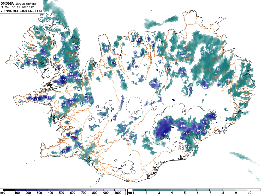The width and height of the screenshot is (261, 195).
Task: Click the map value '229' in the northeast
Action: click(168, 68)
